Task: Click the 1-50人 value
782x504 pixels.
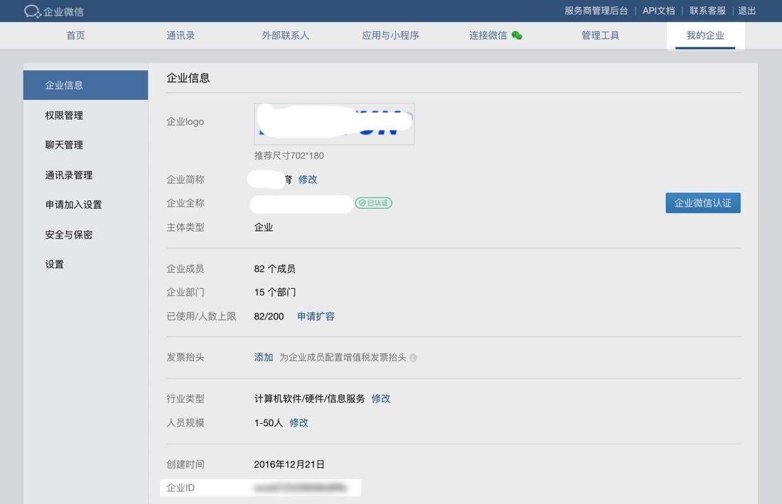Action: point(268,423)
